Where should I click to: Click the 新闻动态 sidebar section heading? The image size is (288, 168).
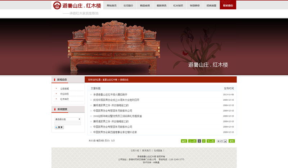point(62,80)
